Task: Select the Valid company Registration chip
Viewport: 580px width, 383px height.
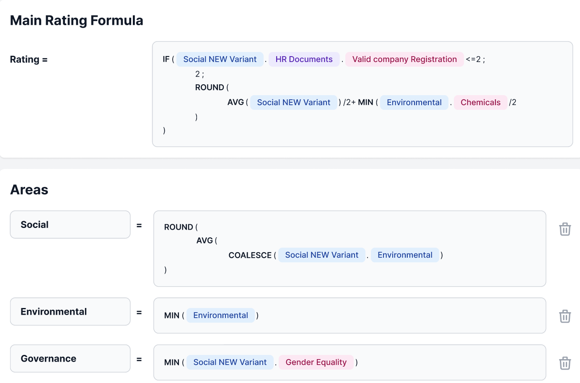Action: (404, 60)
